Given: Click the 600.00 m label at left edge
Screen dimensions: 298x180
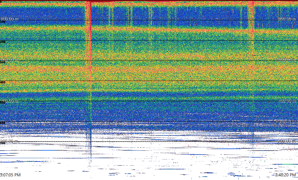Looking at the screenshot, I should click(9, 60).
